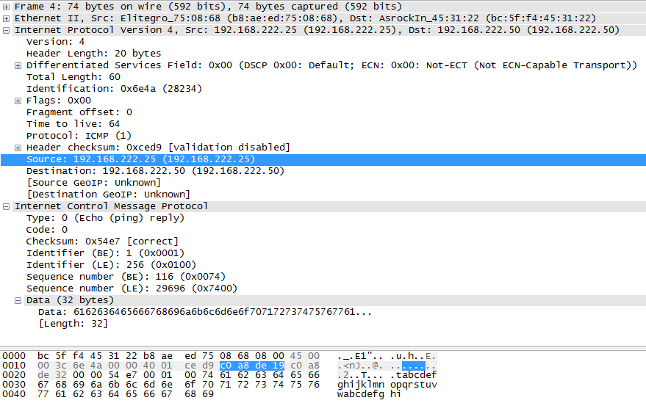The width and height of the screenshot is (646, 403).
Task: Select the Differentiated Services Field row
Action: [x=331, y=65]
